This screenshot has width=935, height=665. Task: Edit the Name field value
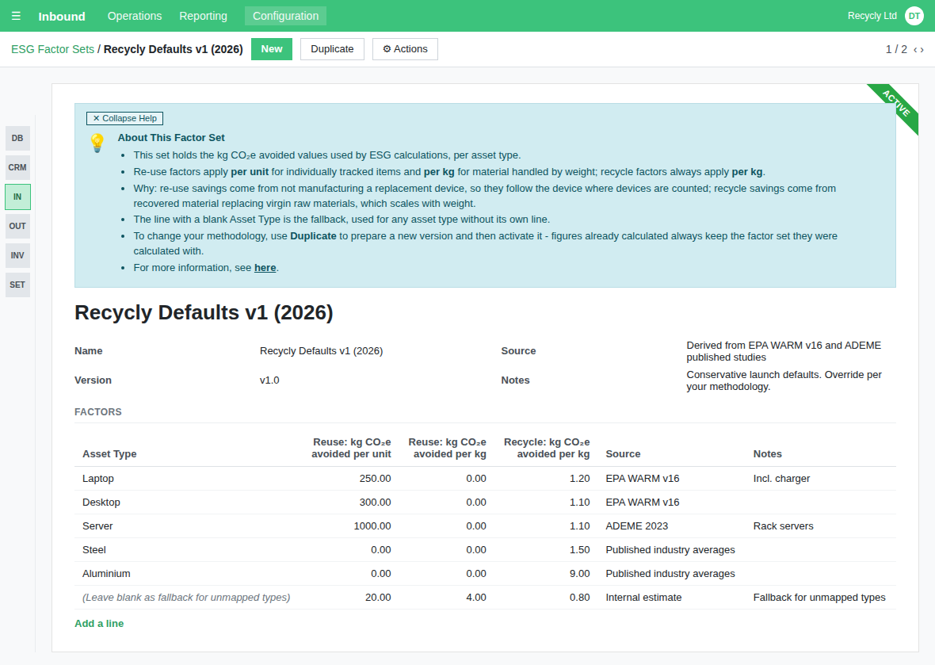point(321,350)
